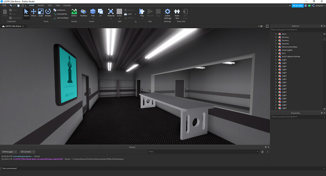326x176 pixels.
Task: Start a Team Test session
Action: [x=177, y=14]
